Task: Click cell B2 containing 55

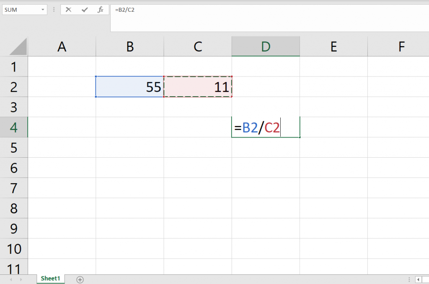Action: 130,87
